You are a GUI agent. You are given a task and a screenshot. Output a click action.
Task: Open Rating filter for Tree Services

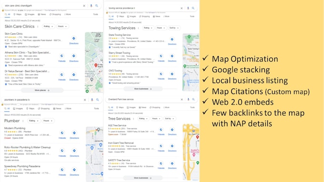point(143,119)
